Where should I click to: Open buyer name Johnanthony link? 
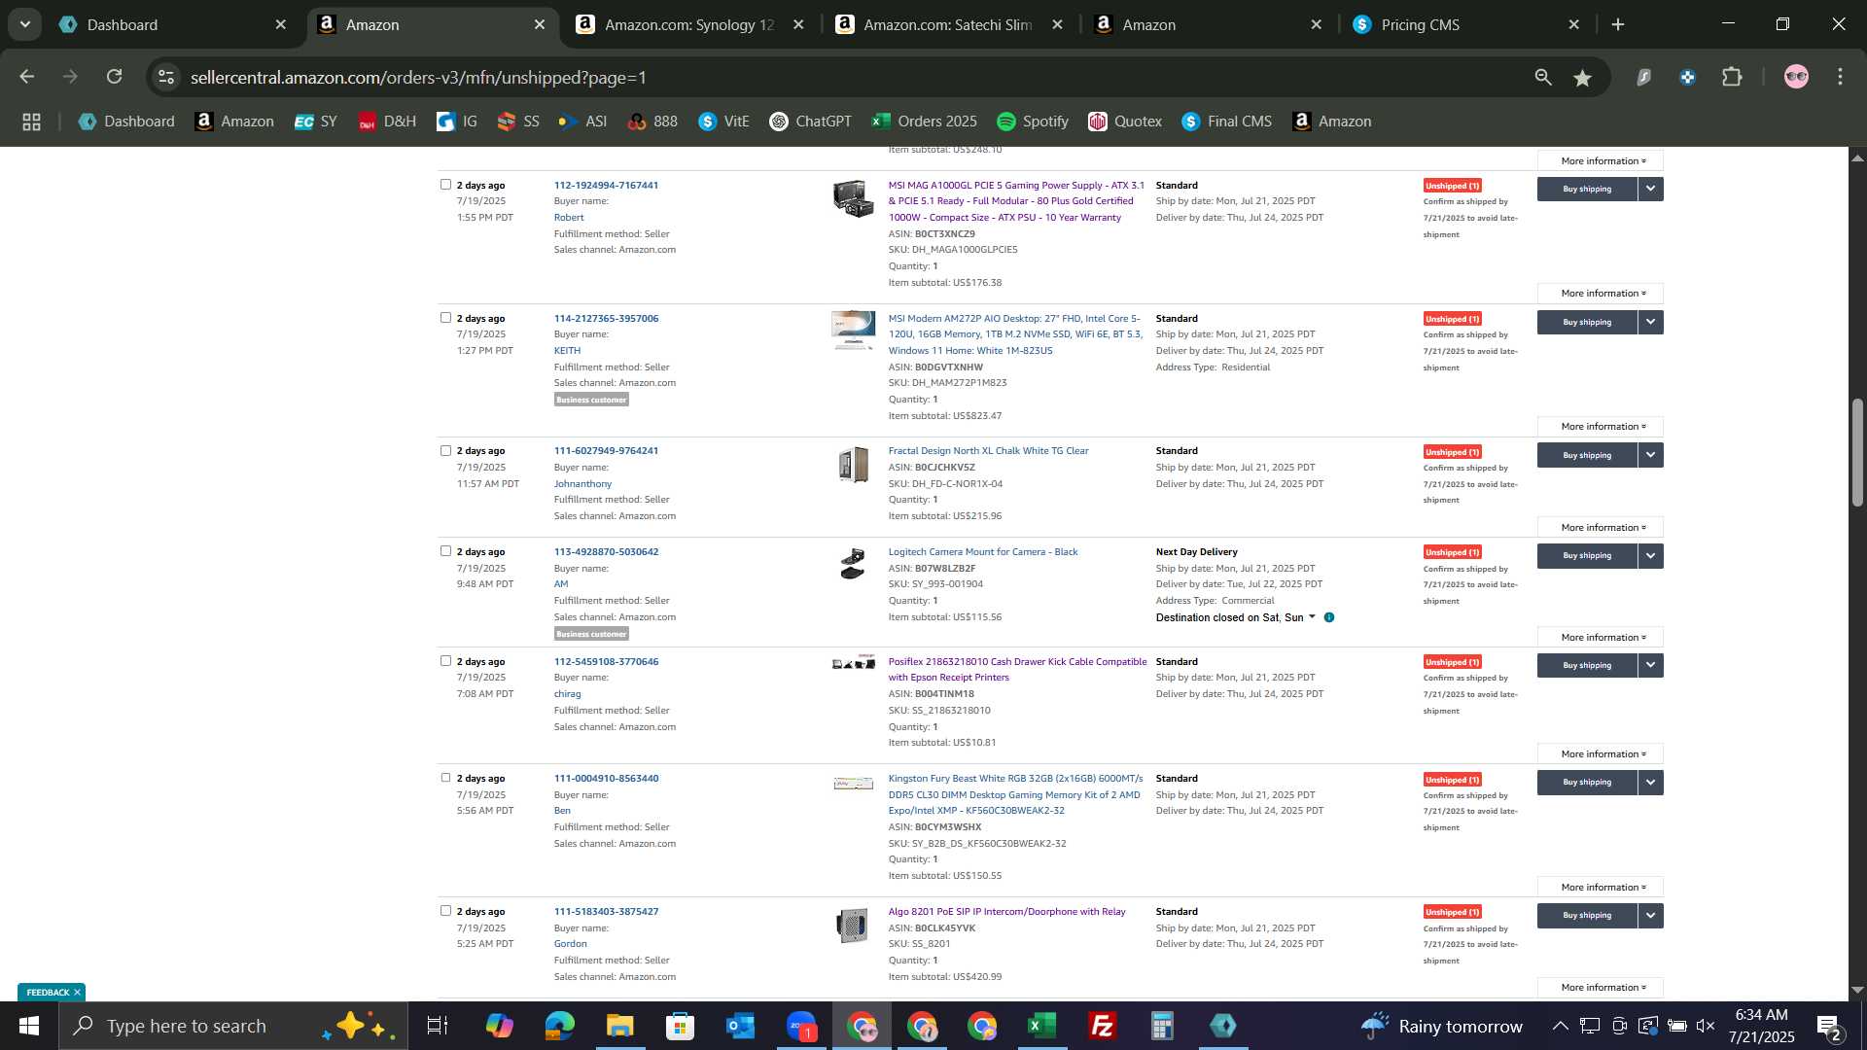pos(582,483)
